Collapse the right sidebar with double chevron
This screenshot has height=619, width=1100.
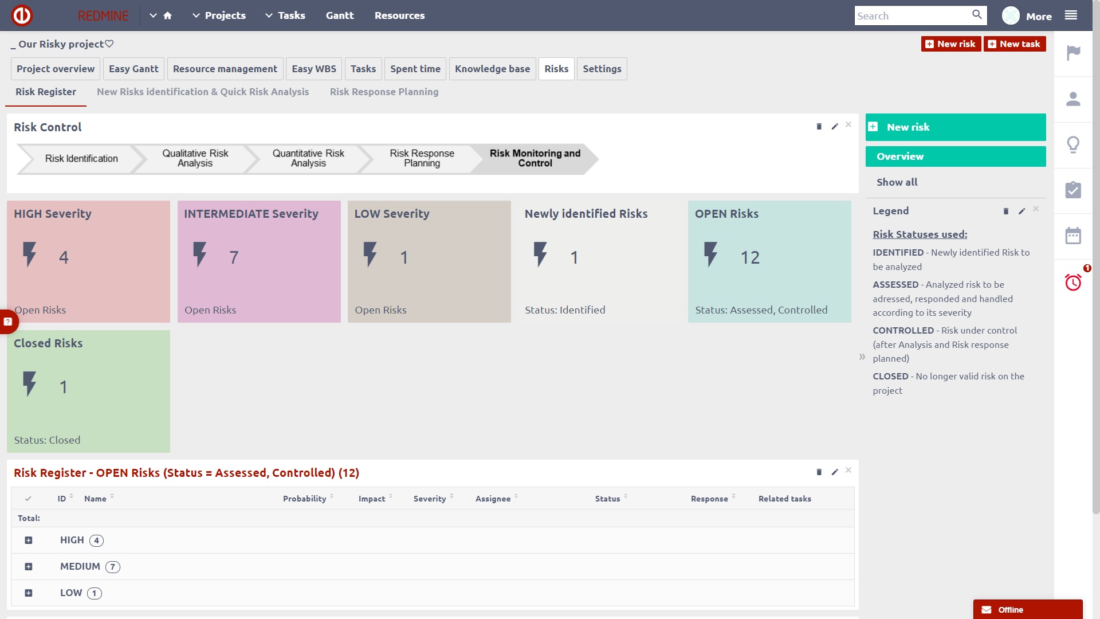click(x=862, y=357)
